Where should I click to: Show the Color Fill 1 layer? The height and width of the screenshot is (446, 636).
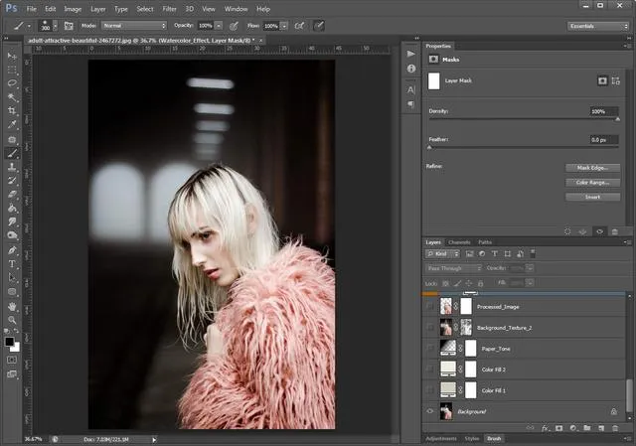(430, 390)
